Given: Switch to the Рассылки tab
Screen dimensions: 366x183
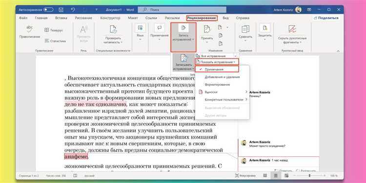Looking at the screenshot, I should pos(172,18).
